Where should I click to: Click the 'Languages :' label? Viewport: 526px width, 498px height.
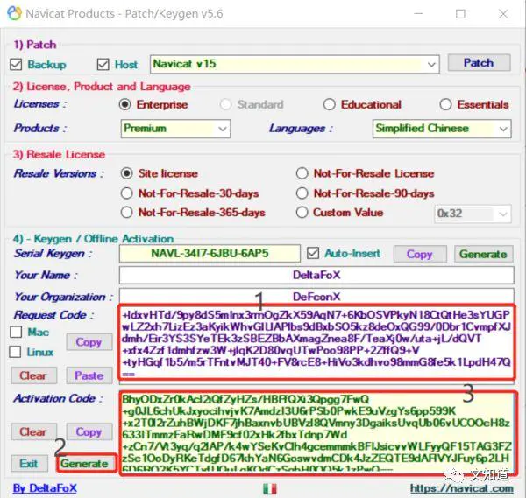301,129
